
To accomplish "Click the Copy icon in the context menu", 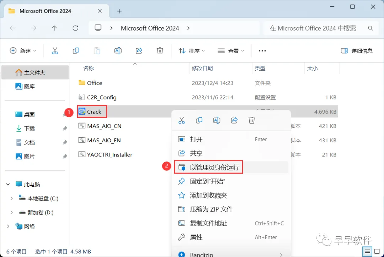I will [199, 120].
